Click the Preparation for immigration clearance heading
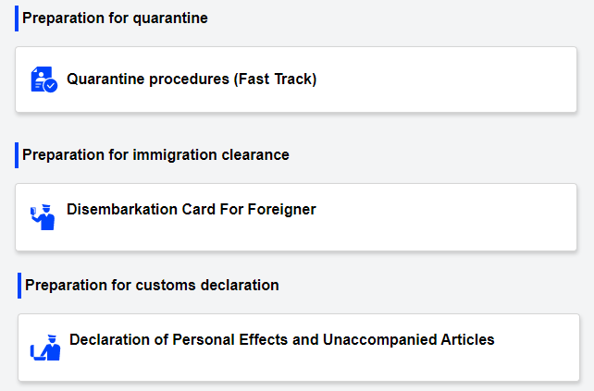 [155, 154]
